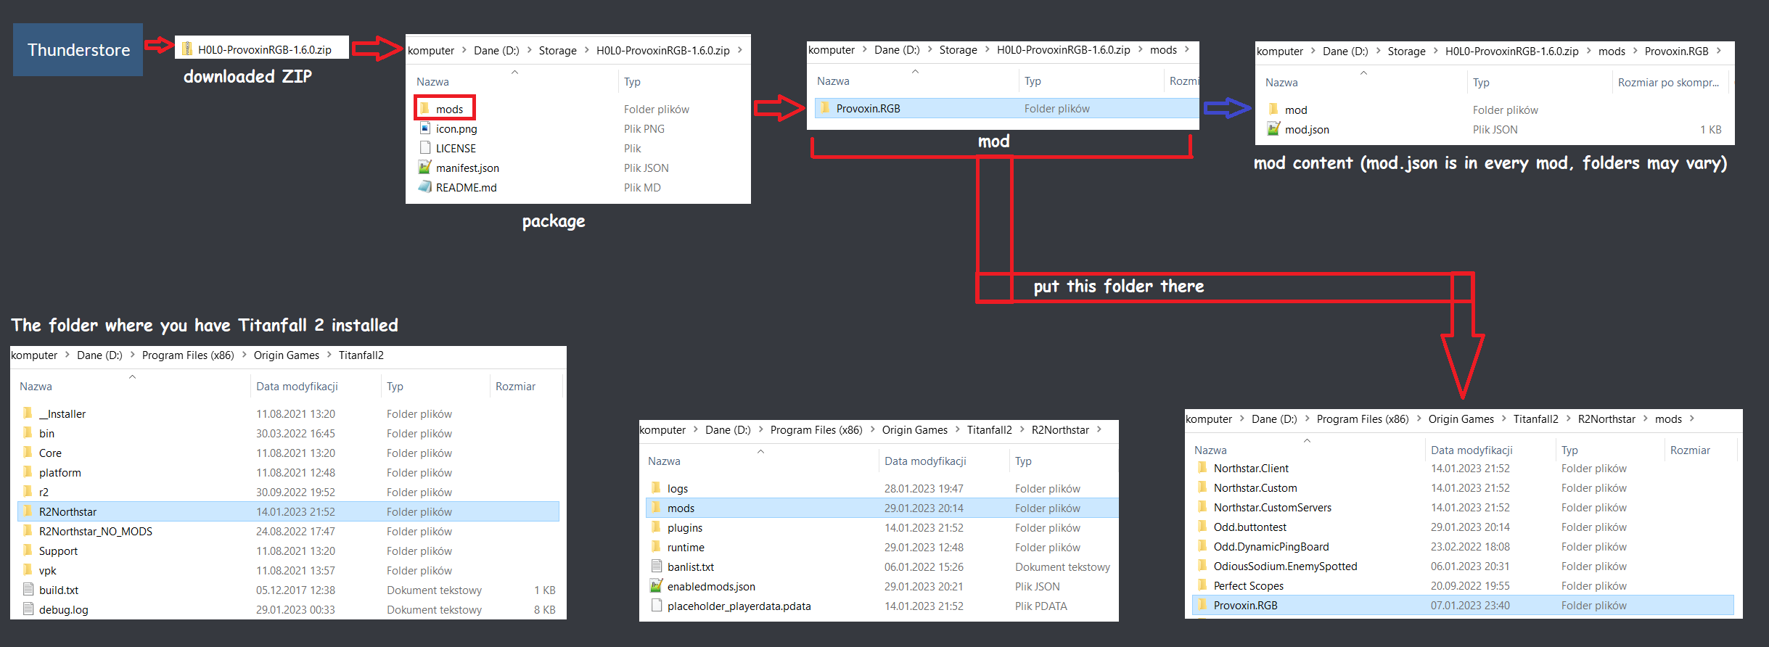Go to Storage in the package window breadcrumb
Image resolution: width=1769 pixels, height=647 pixels.
point(557,50)
